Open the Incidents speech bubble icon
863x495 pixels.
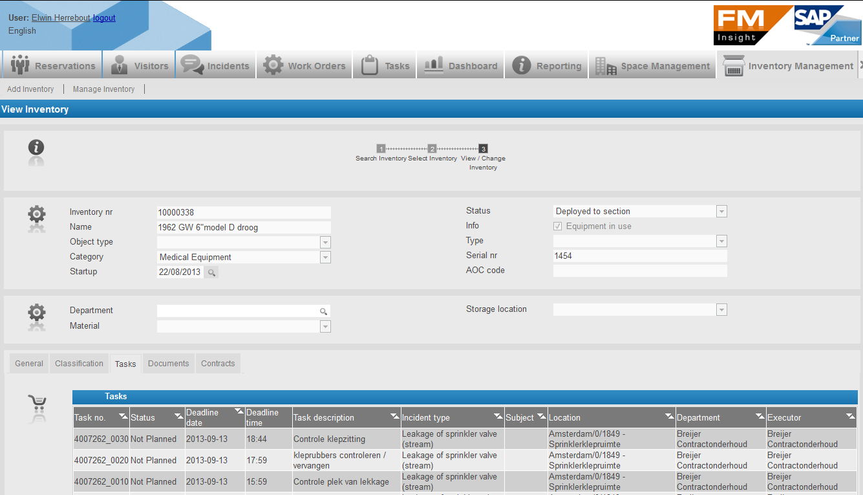click(192, 65)
